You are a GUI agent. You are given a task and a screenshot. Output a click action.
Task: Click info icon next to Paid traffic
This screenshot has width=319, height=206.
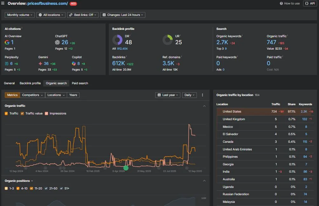[283, 56]
